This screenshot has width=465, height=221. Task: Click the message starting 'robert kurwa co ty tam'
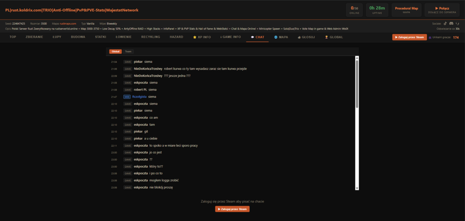[205, 69]
